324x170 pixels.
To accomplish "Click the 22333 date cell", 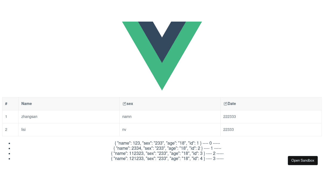I will coord(271,130).
